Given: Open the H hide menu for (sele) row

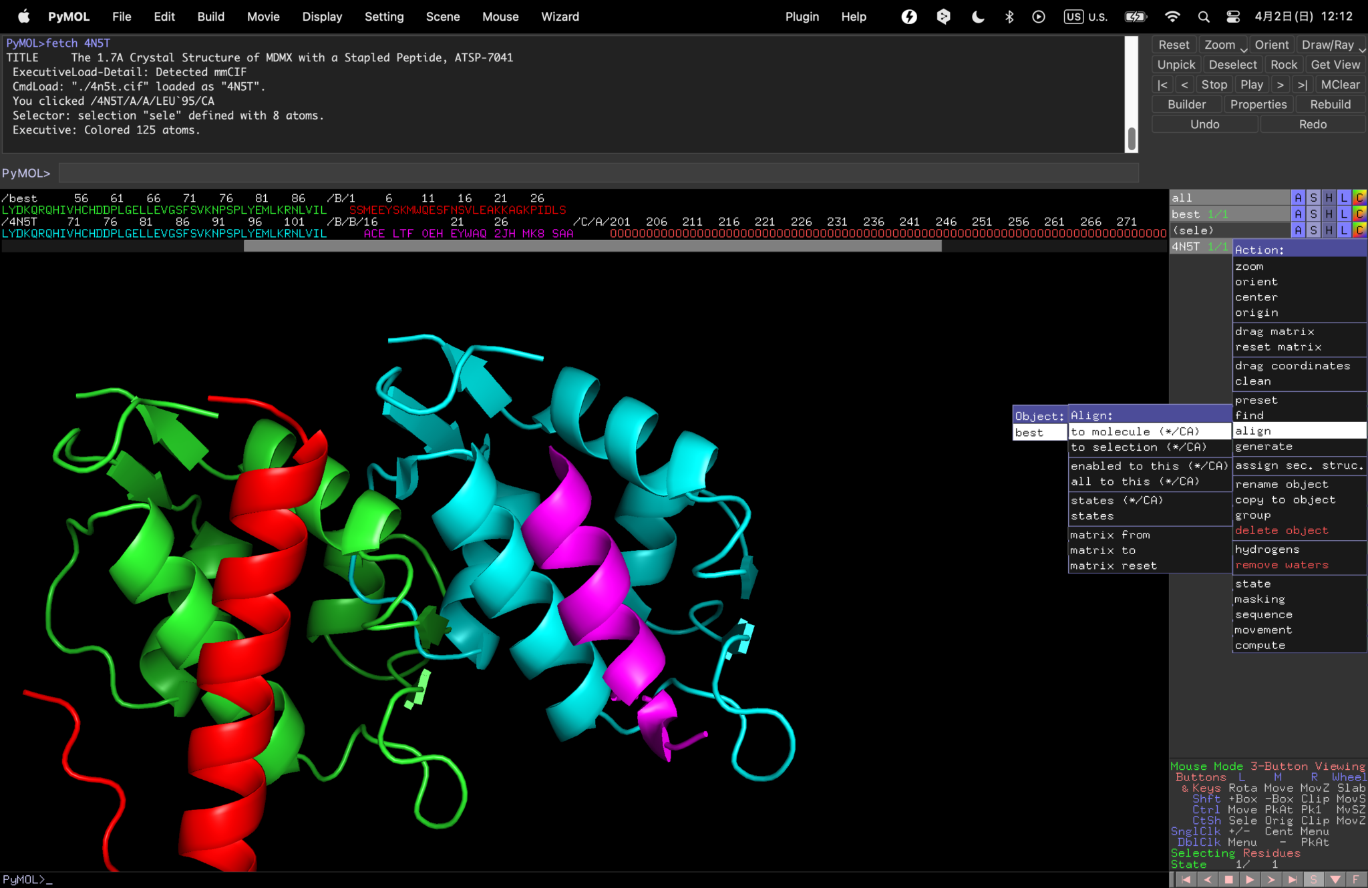Looking at the screenshot, I should [1329, 230].
